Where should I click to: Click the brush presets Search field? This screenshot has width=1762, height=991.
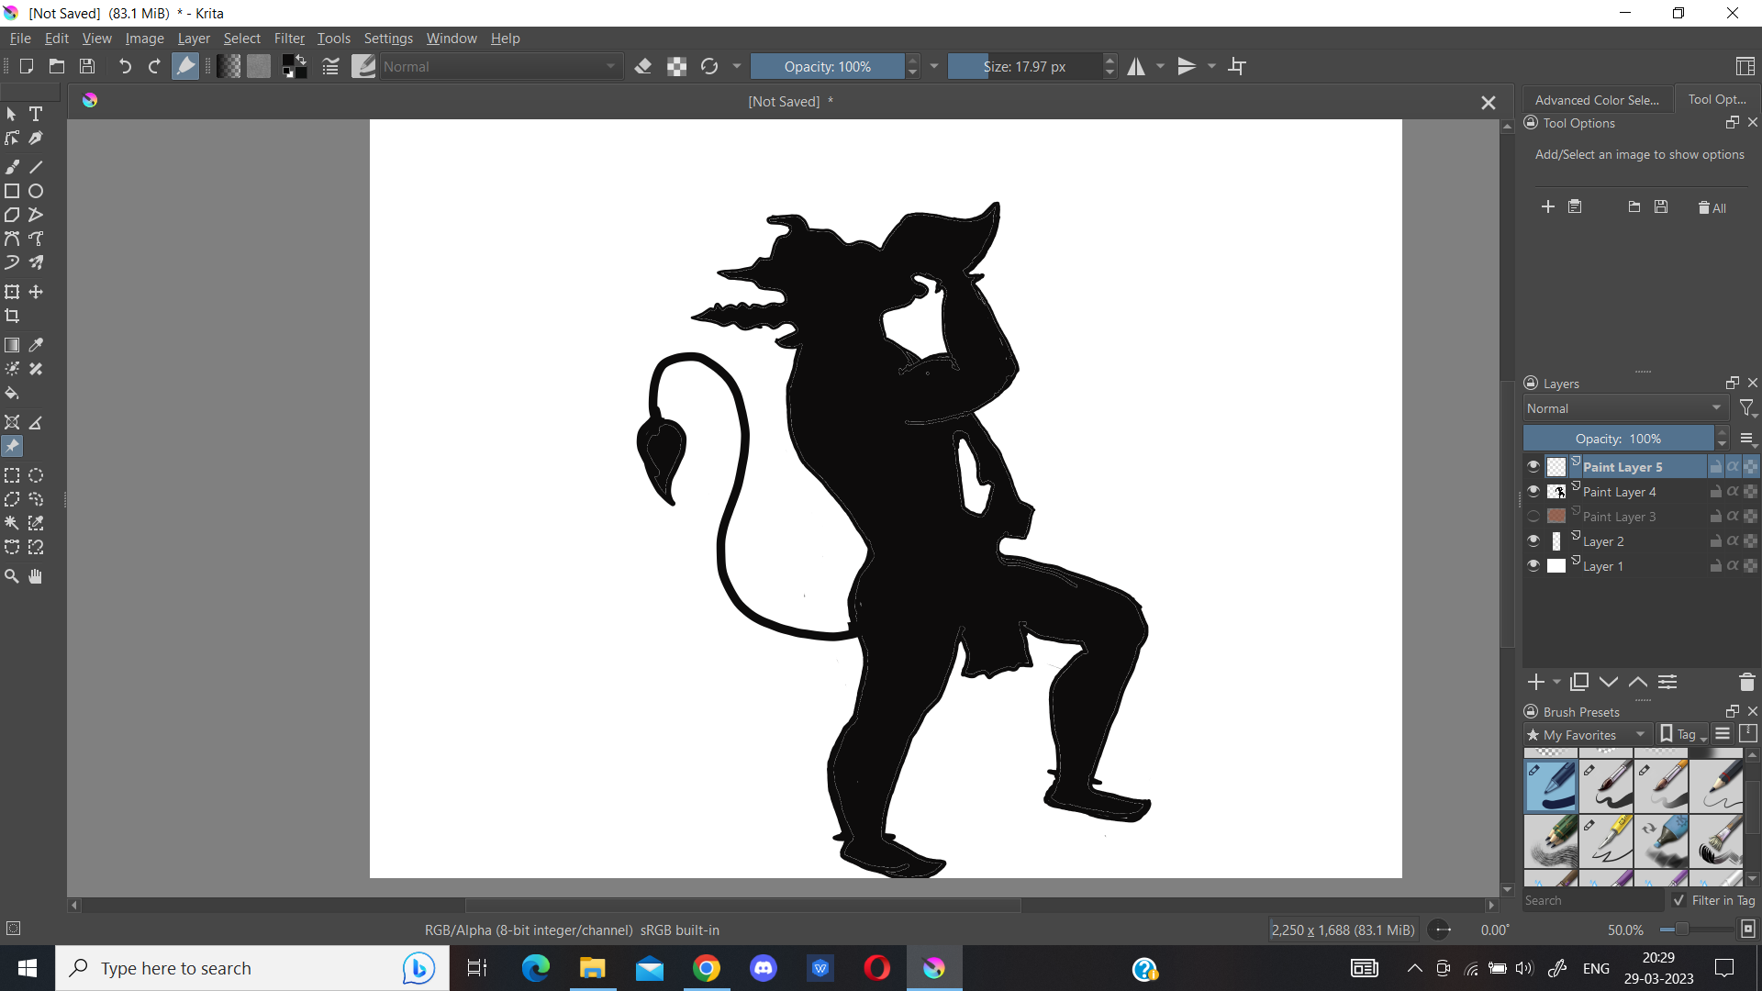(x=1592, y=900)
